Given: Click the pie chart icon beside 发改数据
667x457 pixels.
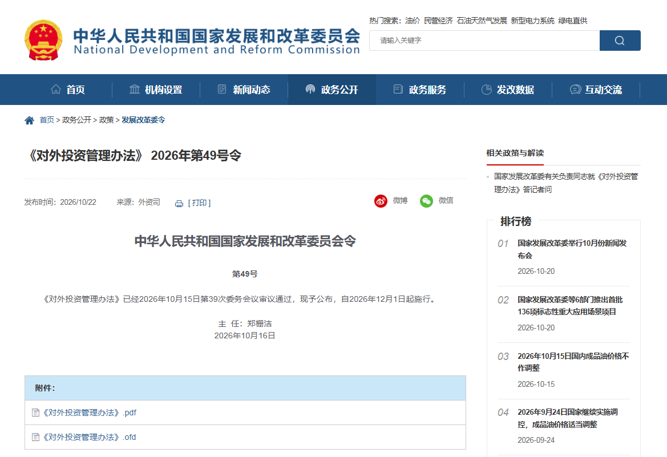Looking at the screenshot, I should pyautogui.click(x=486, y=90).
